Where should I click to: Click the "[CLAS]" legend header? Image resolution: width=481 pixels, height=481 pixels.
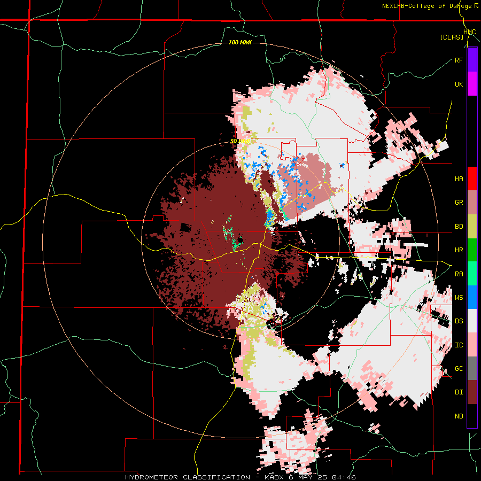pyautogui.click(x=452, y=37)
